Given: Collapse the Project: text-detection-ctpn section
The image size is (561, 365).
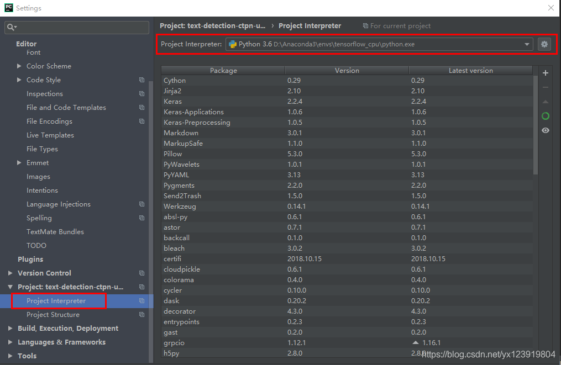Looking at the screenshot, I should pyautogui.click(x=10, y=287).
